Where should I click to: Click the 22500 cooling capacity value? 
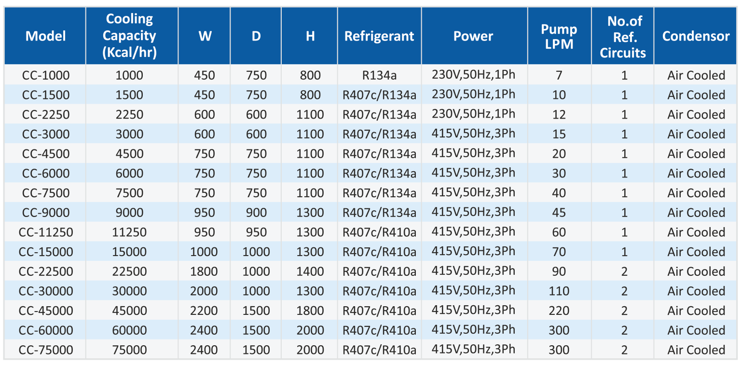pos(129,271)
